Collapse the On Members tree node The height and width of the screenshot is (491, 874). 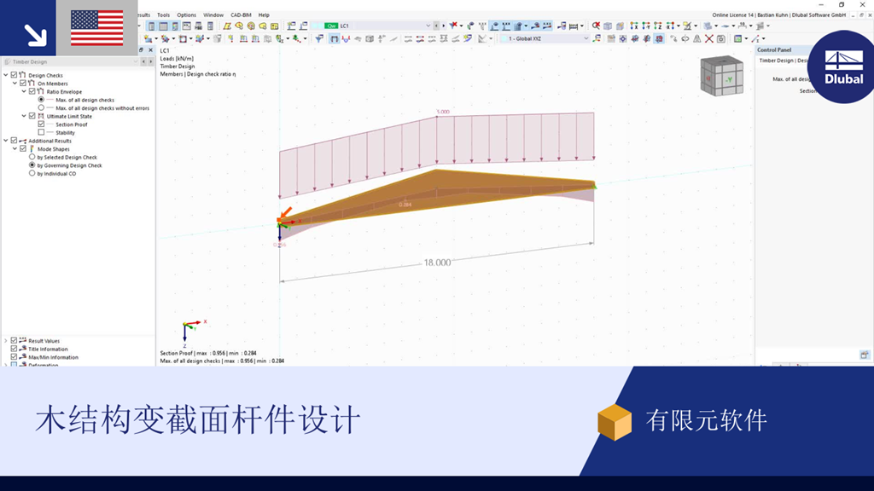click(15, 83)
